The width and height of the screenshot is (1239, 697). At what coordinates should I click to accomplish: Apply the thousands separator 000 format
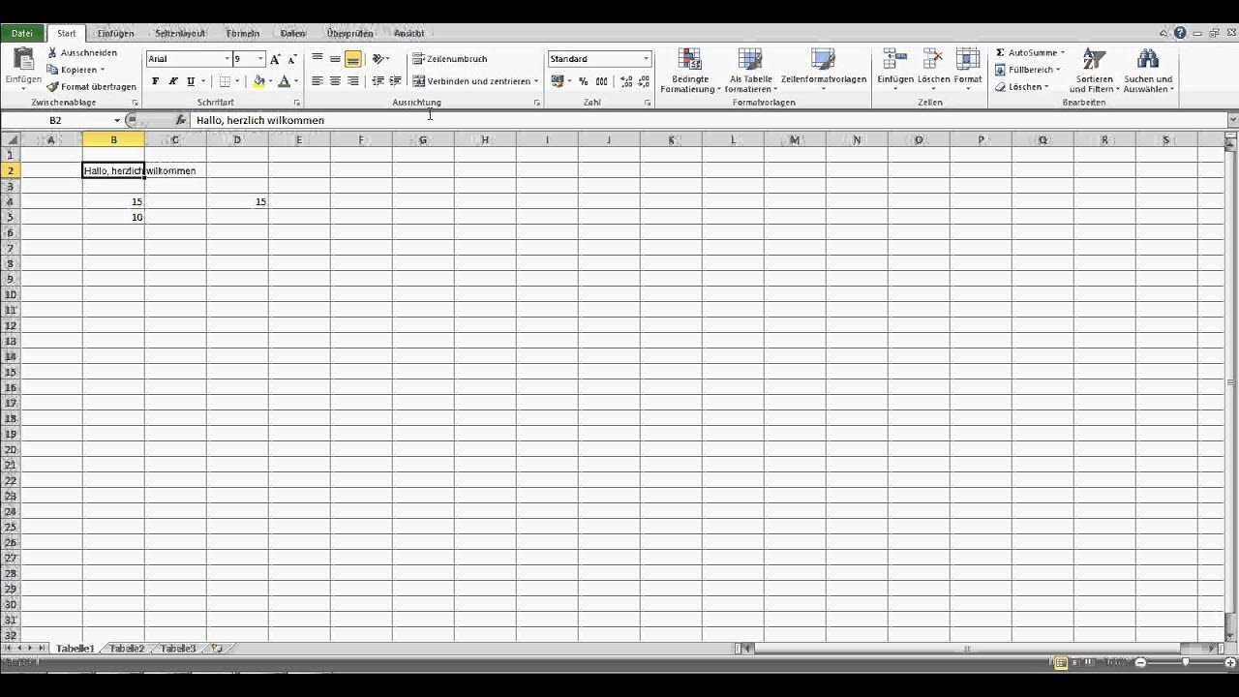(x=602, y=81)
